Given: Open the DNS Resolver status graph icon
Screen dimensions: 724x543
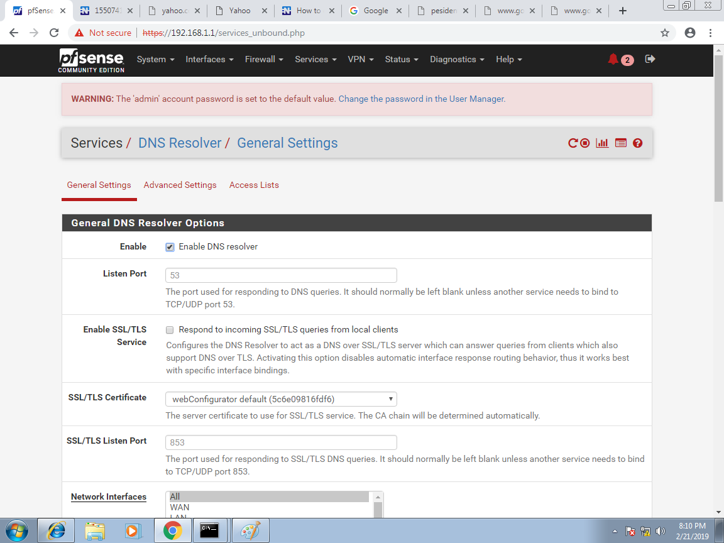Looking at the screenshot, I should tap(602, 143).
